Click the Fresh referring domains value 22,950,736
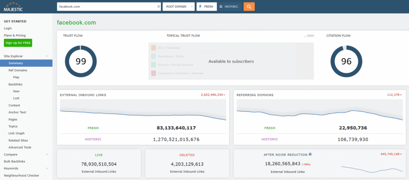 (x=353, y=128)
